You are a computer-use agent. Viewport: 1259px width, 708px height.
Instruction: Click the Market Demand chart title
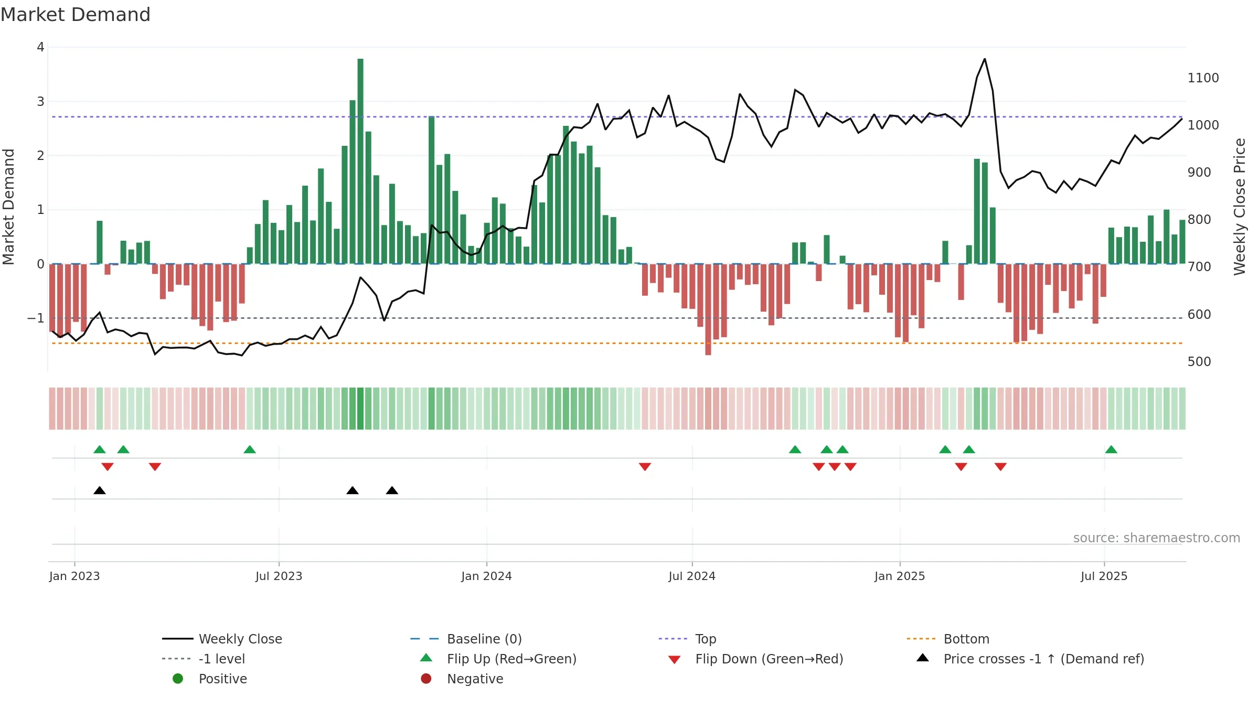(76, 15)
